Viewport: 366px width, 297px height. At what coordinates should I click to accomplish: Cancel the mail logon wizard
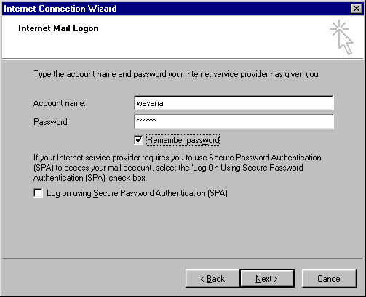329,279
